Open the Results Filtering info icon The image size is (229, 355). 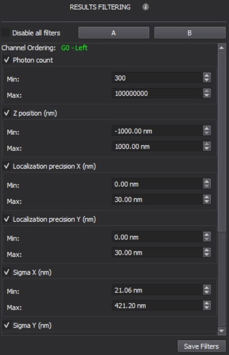146,7
